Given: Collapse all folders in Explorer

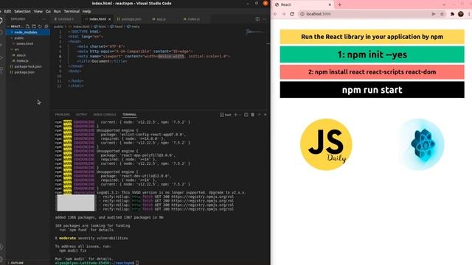Looking at the screenshot, I should [x=46, y=26].
